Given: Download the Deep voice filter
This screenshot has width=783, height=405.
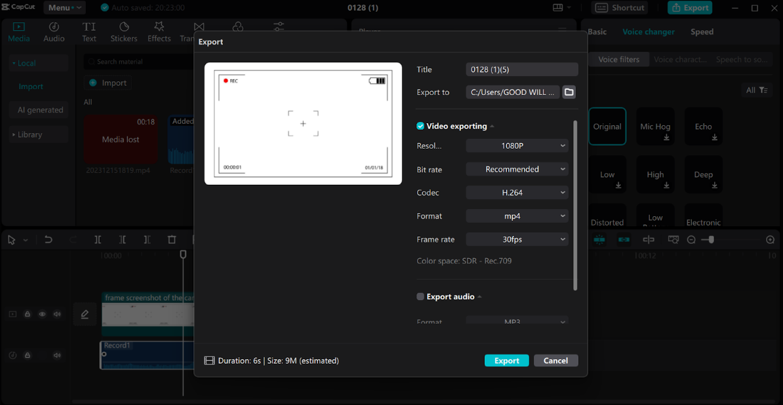Looking at the screenshot, I should [715, 185].
